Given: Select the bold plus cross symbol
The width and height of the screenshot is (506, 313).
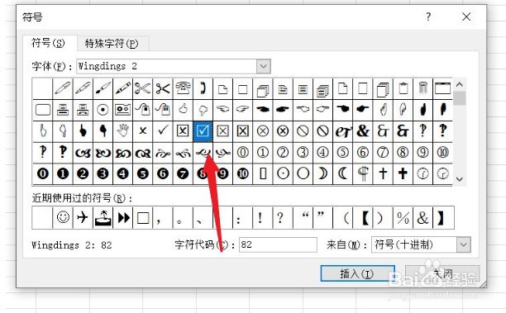Looking at the screenshot, I should (403, 173).
